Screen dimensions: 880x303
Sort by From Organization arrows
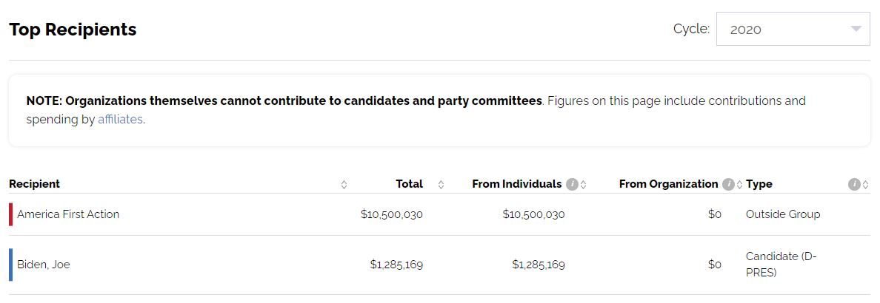point(740,184)
